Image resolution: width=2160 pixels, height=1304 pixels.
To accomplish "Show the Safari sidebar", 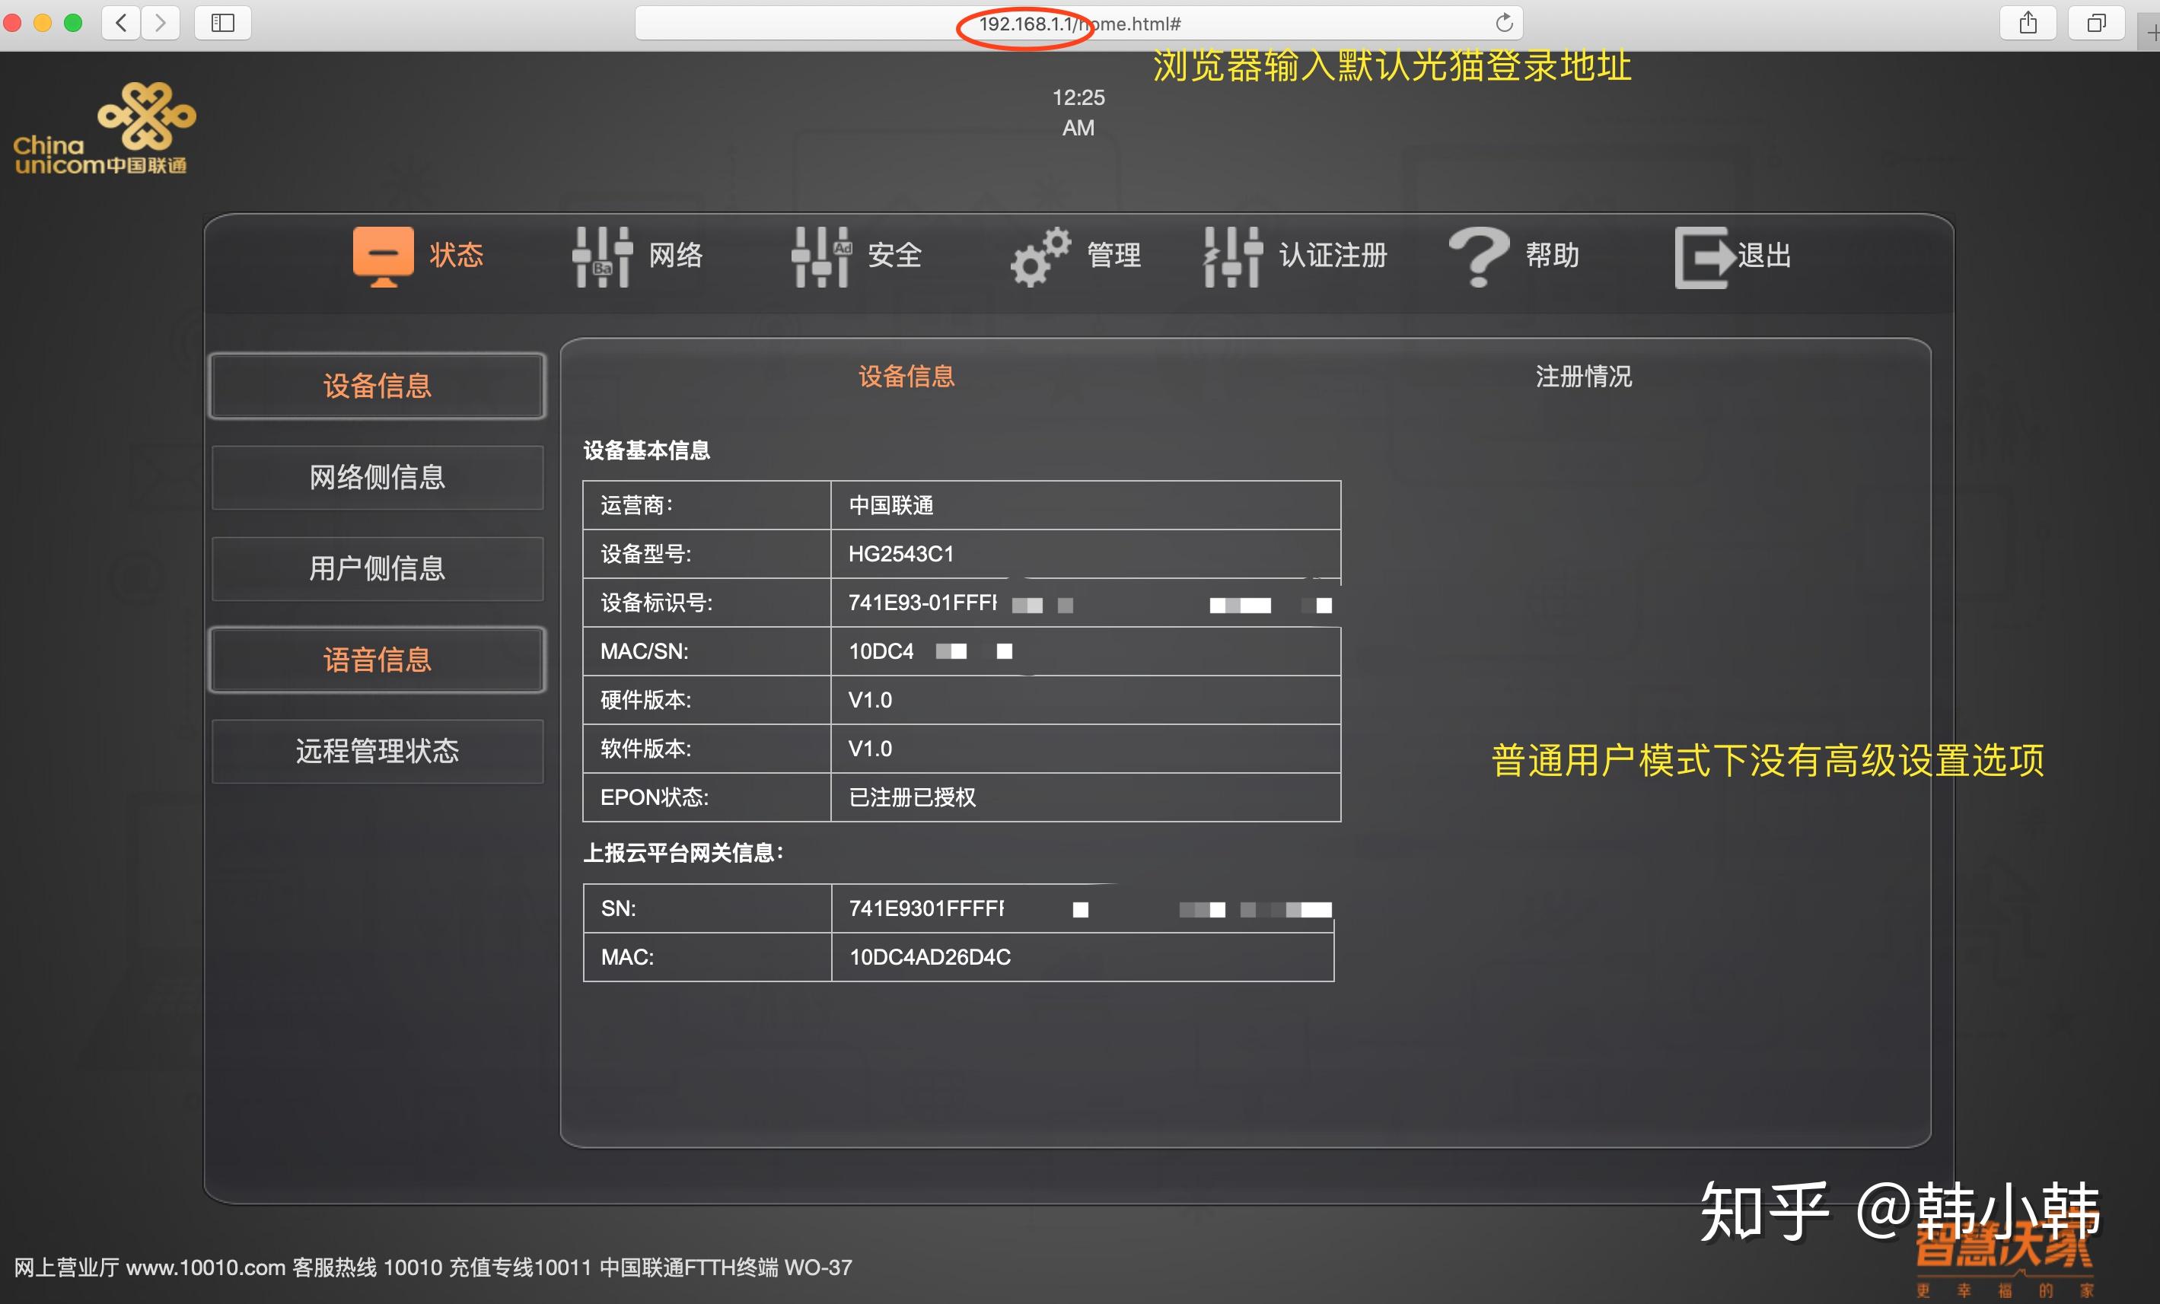I will (223, 23).
